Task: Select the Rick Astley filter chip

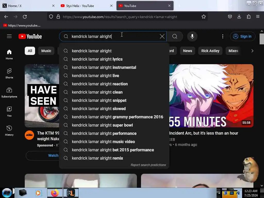Action: (210, 51)
